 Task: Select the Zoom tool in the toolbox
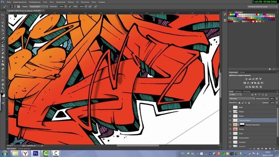(3, 88)
